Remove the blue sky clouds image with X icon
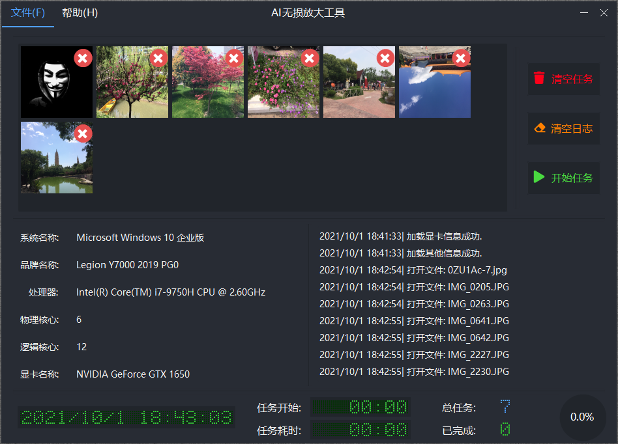This screenshot has width=618, height=444. coord(461,57)
